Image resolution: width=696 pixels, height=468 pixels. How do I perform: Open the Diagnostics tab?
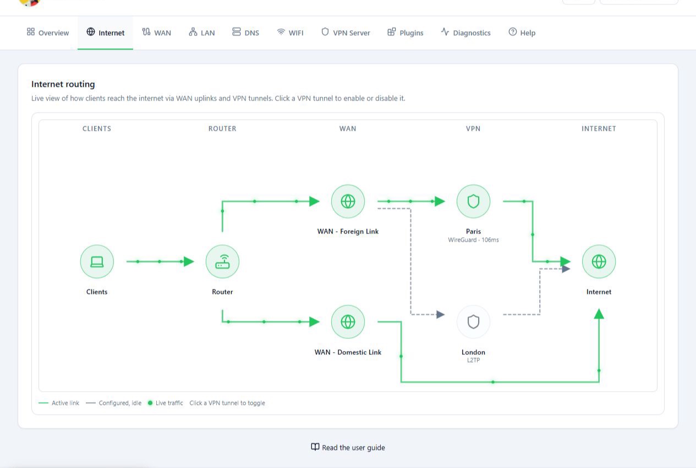click(x=465, y=33)
